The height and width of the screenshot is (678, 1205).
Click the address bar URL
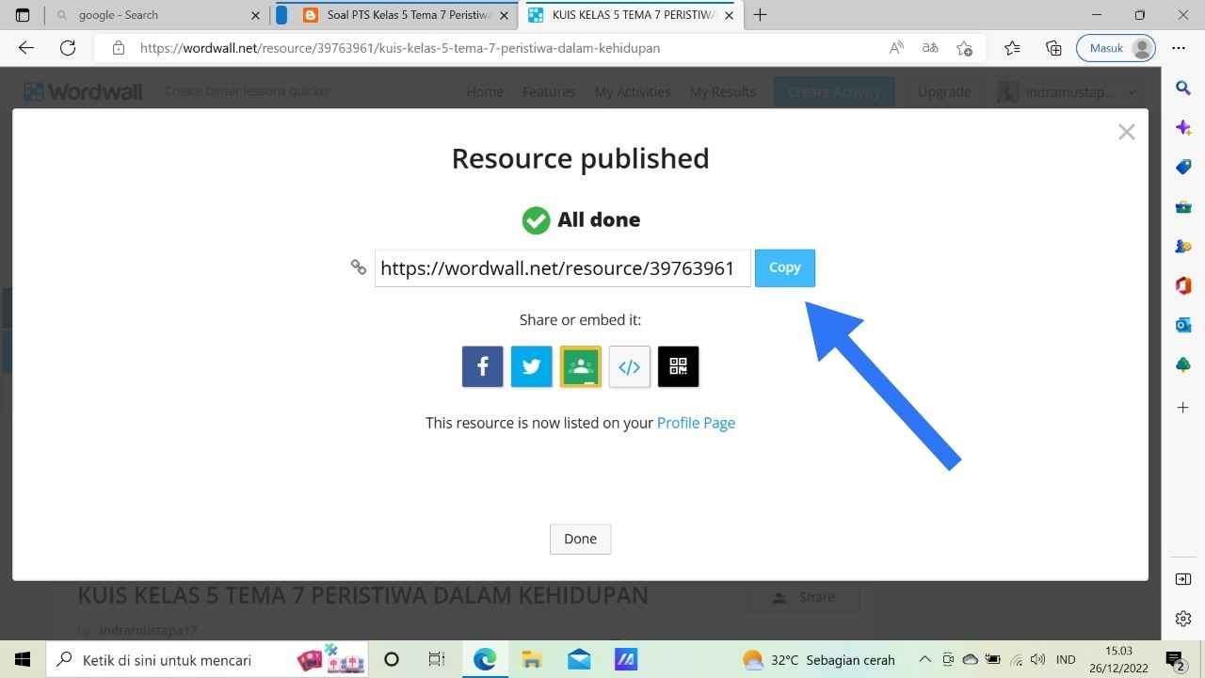400,48
